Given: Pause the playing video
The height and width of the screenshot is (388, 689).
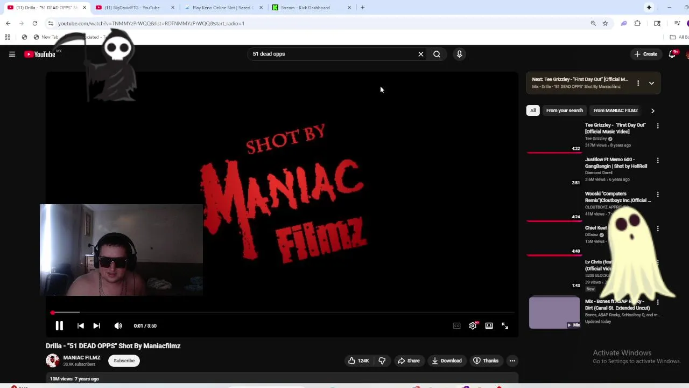Looking at the screenshot, I should 59,325.
